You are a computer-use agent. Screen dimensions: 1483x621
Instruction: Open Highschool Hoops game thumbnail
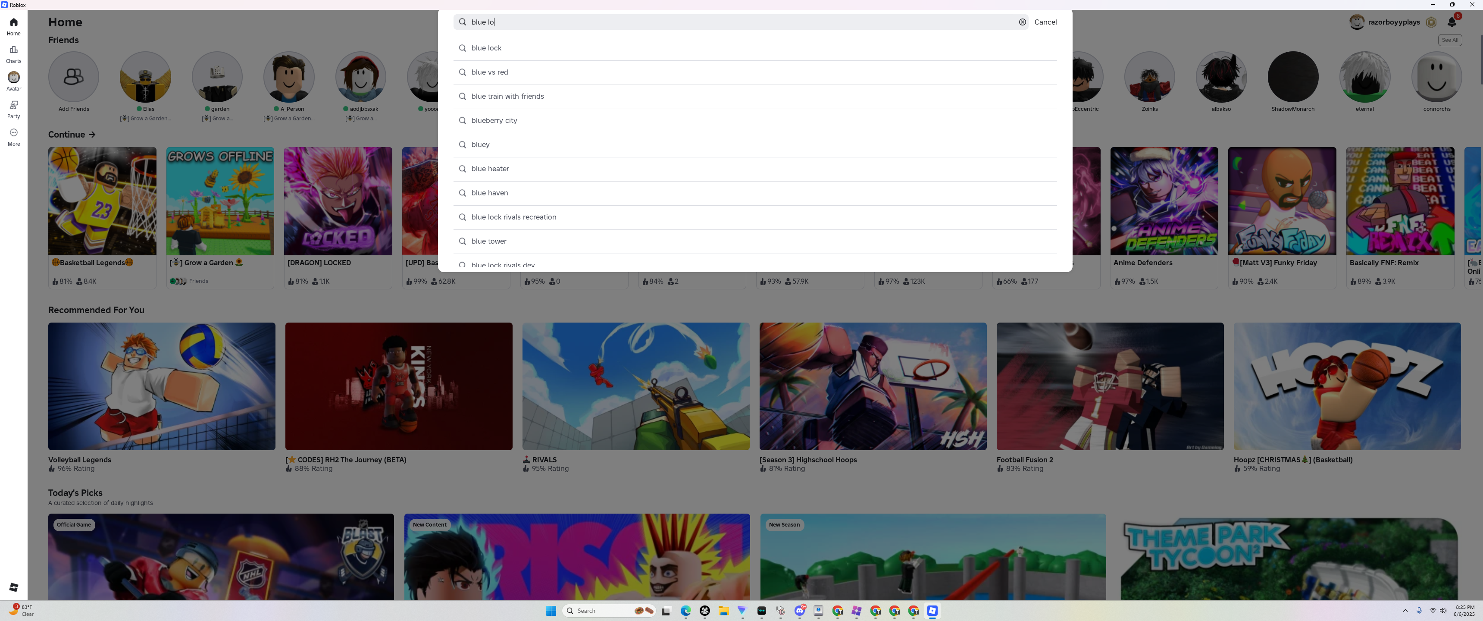pos(873,386)
